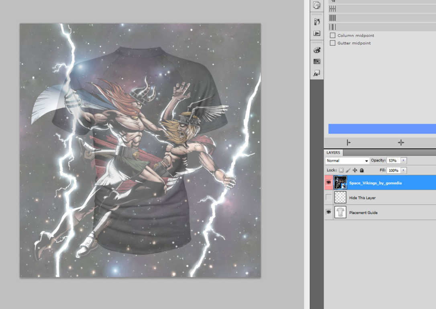Open the Normal blend mode dropdown
The width and height of the screenshot is (436, 309).
(347, 161)
